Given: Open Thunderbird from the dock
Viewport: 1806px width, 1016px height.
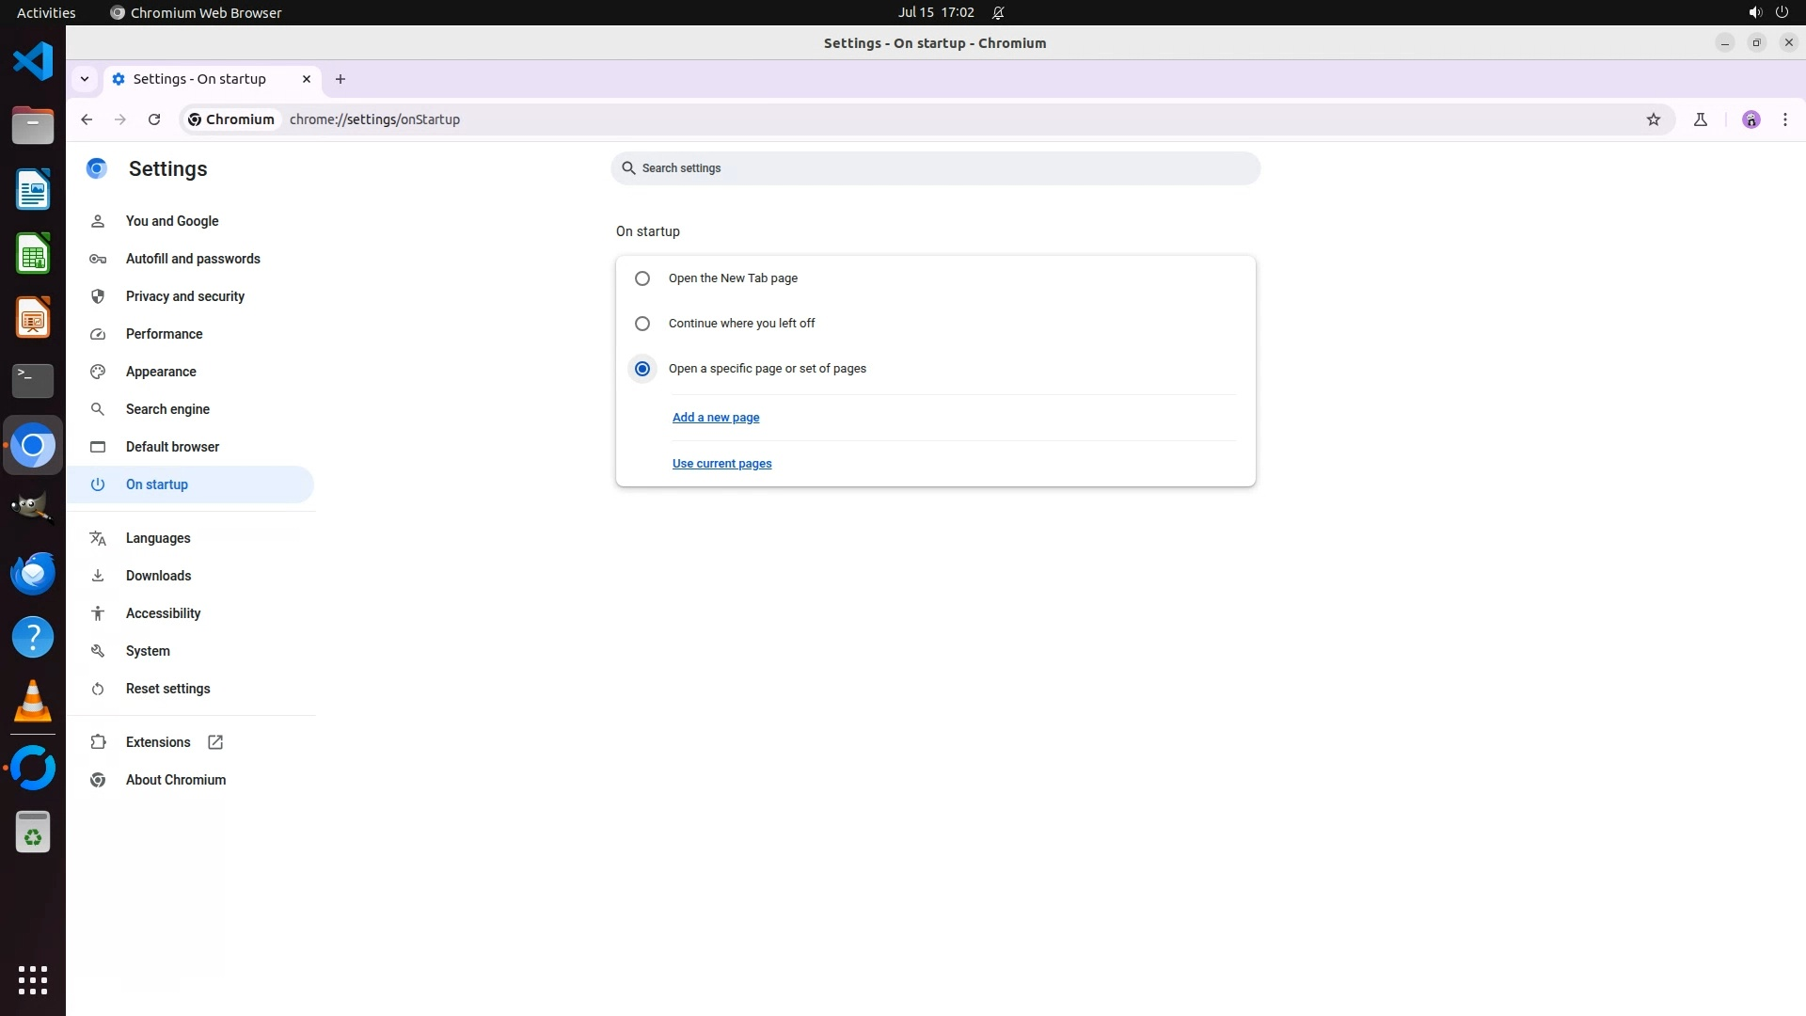Looking at the screenshot, I should click(x=33, y=573).
